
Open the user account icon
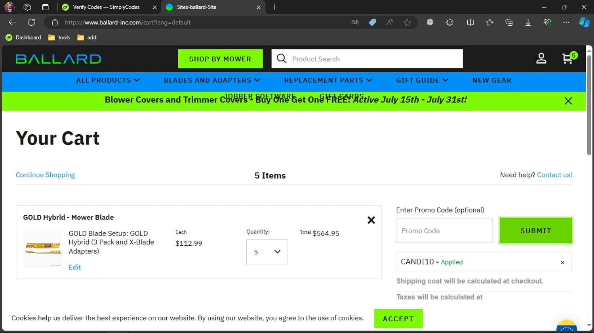(541, 58)
